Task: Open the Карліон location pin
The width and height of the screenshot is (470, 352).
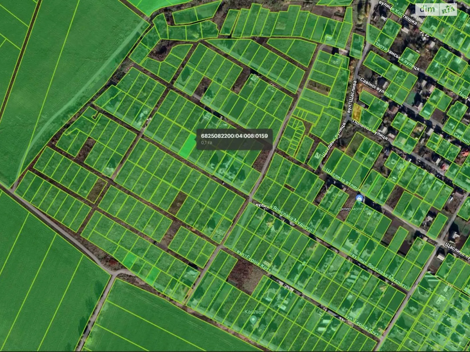Action: 254,320
